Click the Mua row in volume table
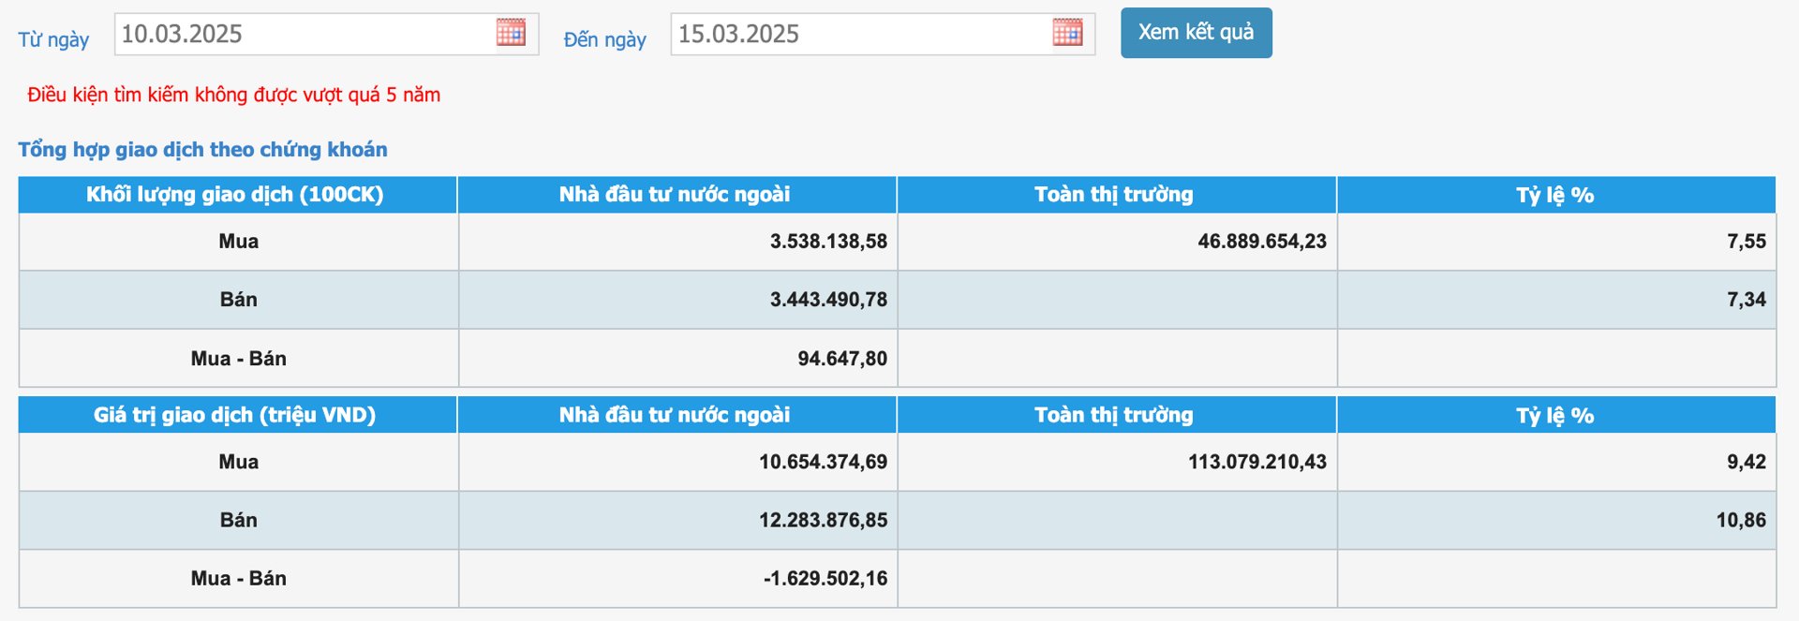Viewport: 1799px width, 621px height. tap(237, 241)
